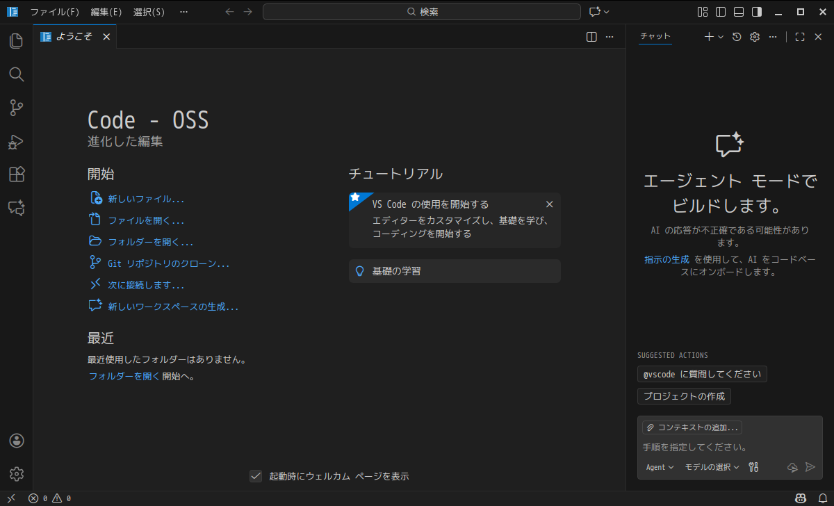The image size is (834, 506).
Task: Click the send arrow in chat input
Action: (x=810, y=467)
